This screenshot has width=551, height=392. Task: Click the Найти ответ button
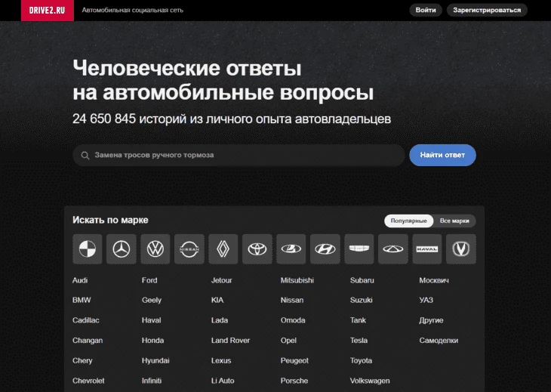[x=442, y=155]
